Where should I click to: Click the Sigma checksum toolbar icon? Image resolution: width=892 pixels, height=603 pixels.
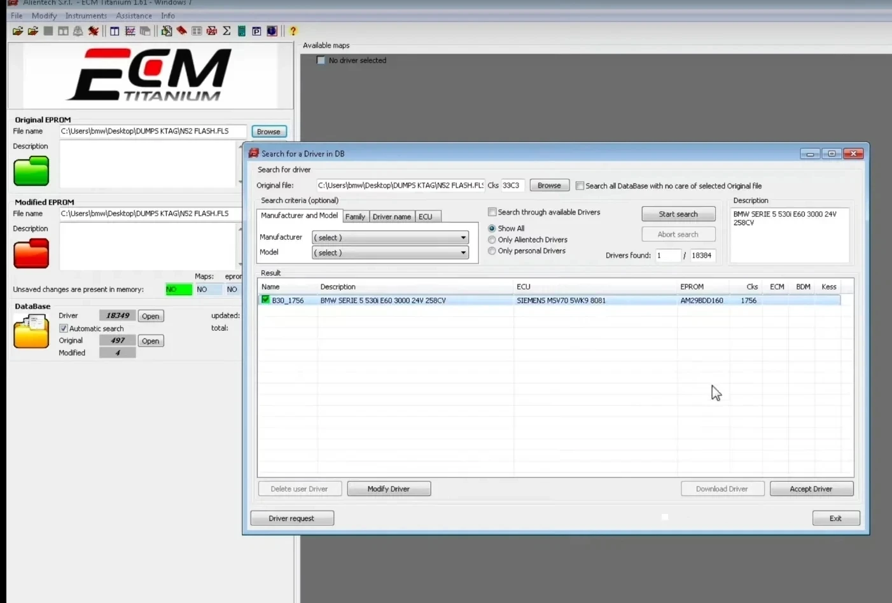pyautogui.click(x=226, y=31)
